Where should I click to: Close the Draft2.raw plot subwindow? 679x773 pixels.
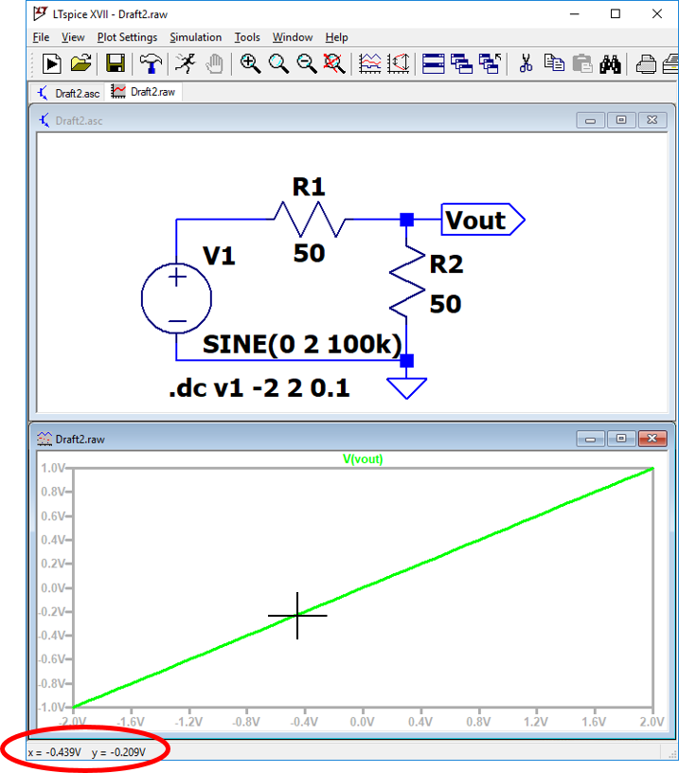(652, 439)
